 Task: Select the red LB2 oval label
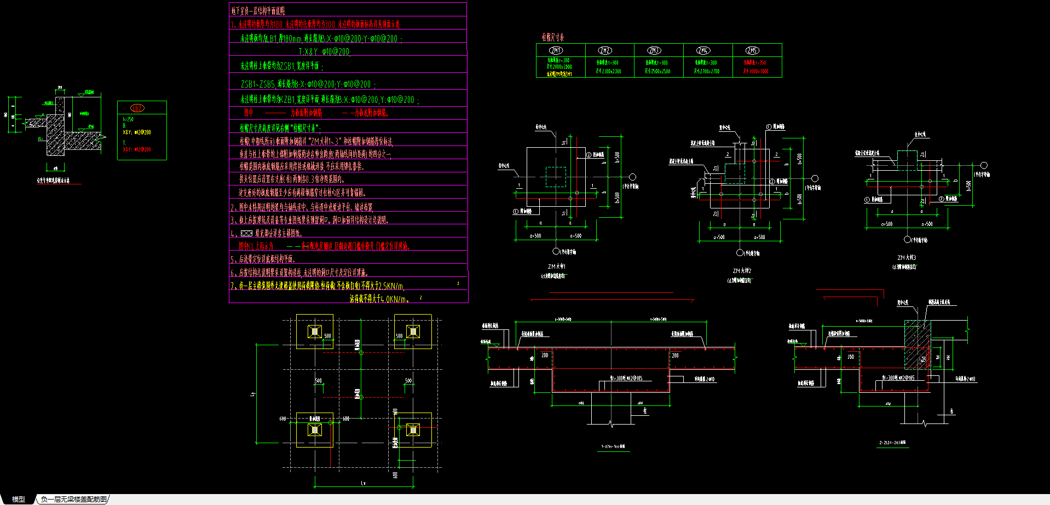click(137, 108)
